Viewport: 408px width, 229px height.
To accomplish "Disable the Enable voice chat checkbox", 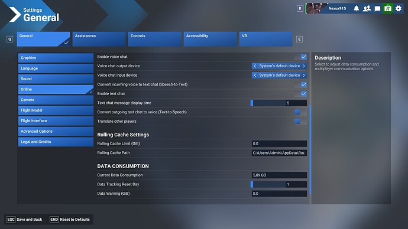I will [303, 57].
